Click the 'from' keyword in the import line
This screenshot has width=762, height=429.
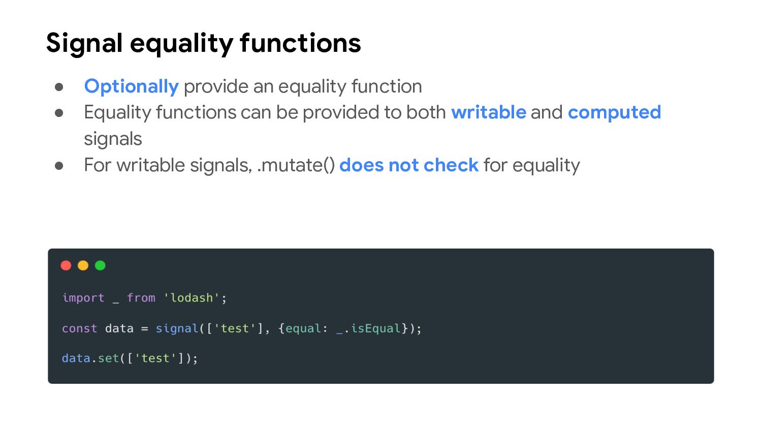point(141,298)
